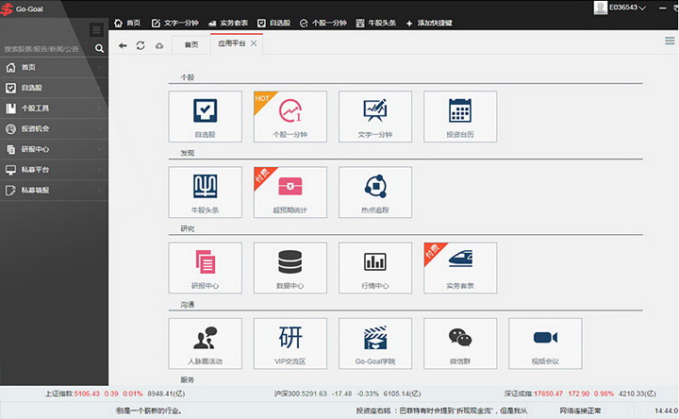Image resolution: width=679 pixels, height=419 pixels.
Task: Click the cloud icon beside refresh
Action: click(159, 45)
